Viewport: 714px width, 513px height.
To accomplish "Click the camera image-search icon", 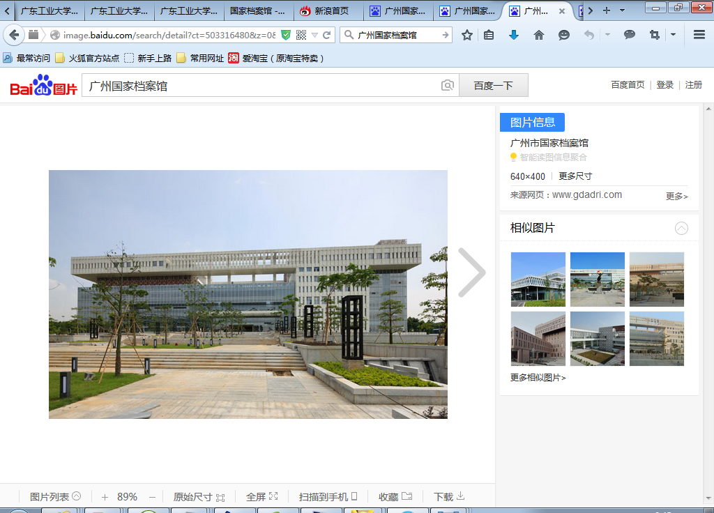I will (x=448, y=86).
